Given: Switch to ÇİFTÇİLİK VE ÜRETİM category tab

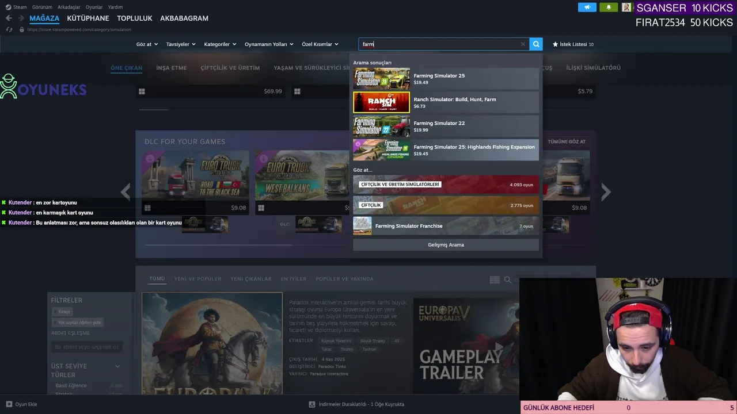Looking at the screenshot, I should pos(230,68).
